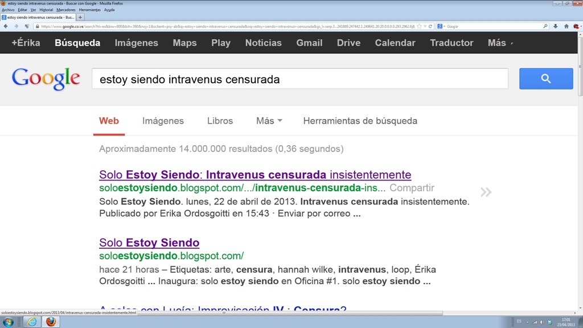This screenshot has width=583, height=328.
Task: Click the Firefox back arrow
Action: (6, 26)
